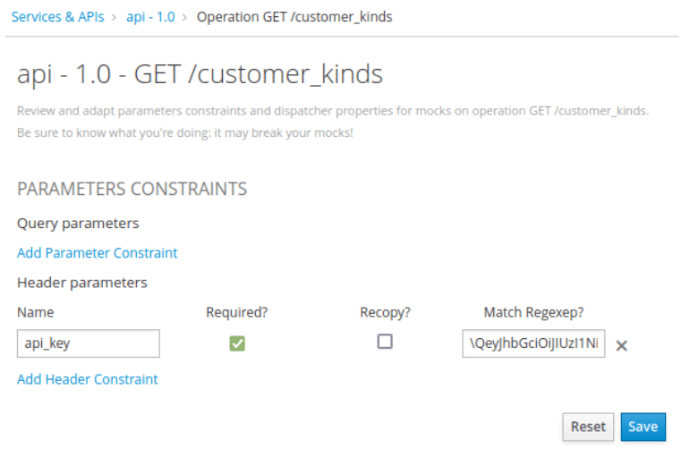Select the page title GET /customer_kinds
Viewport: 690px width, 457px height.
[200, 74]
